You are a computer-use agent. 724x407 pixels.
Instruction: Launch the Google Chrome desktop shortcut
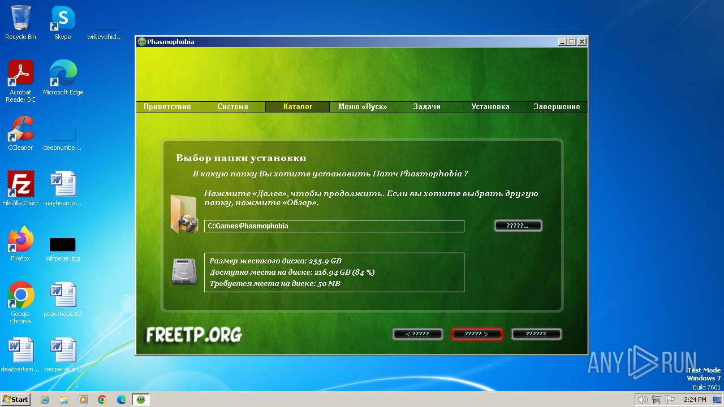[x=20, y=303]
